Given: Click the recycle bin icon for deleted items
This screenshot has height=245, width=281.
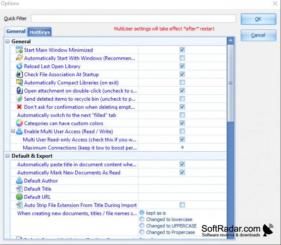Looking at the screenshot, I should pos(19,98).
